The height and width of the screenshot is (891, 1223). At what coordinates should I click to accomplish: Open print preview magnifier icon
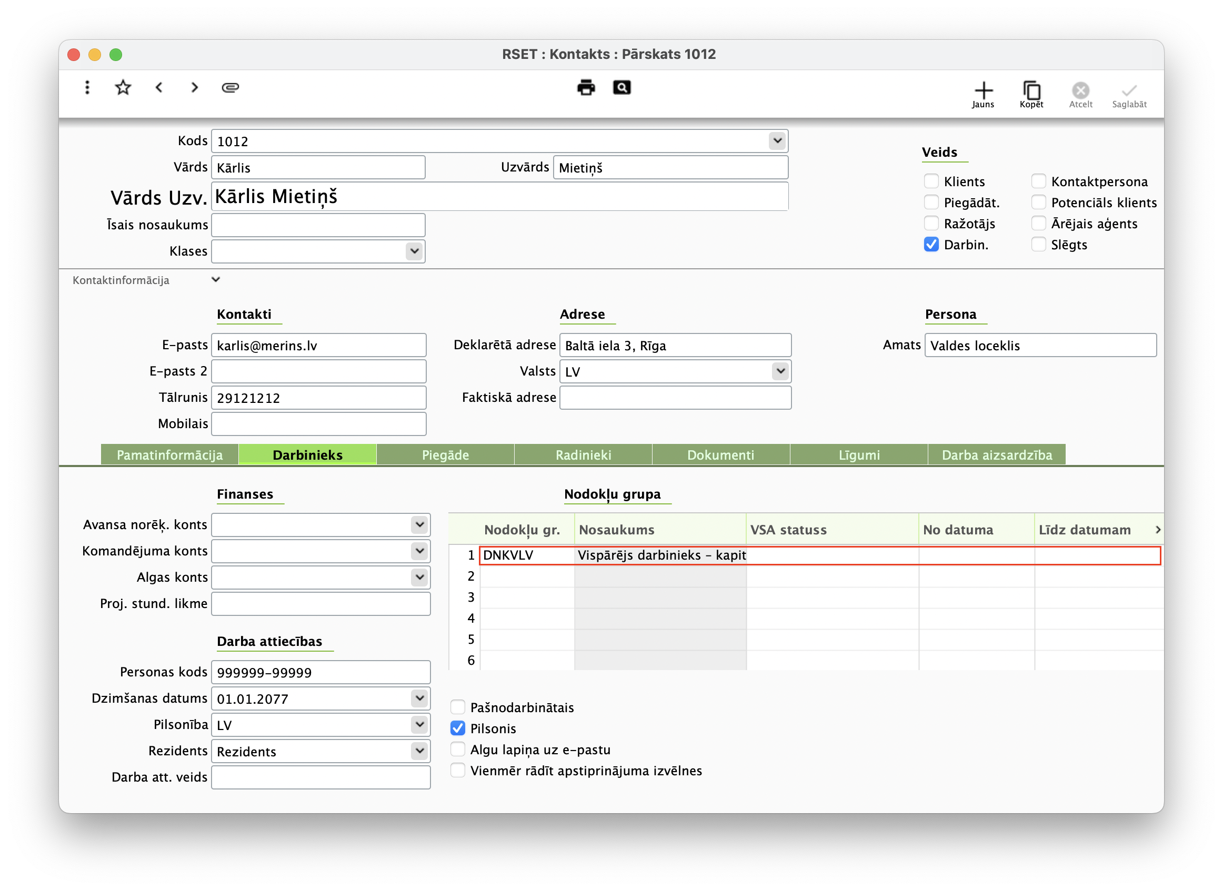(621, 87)
